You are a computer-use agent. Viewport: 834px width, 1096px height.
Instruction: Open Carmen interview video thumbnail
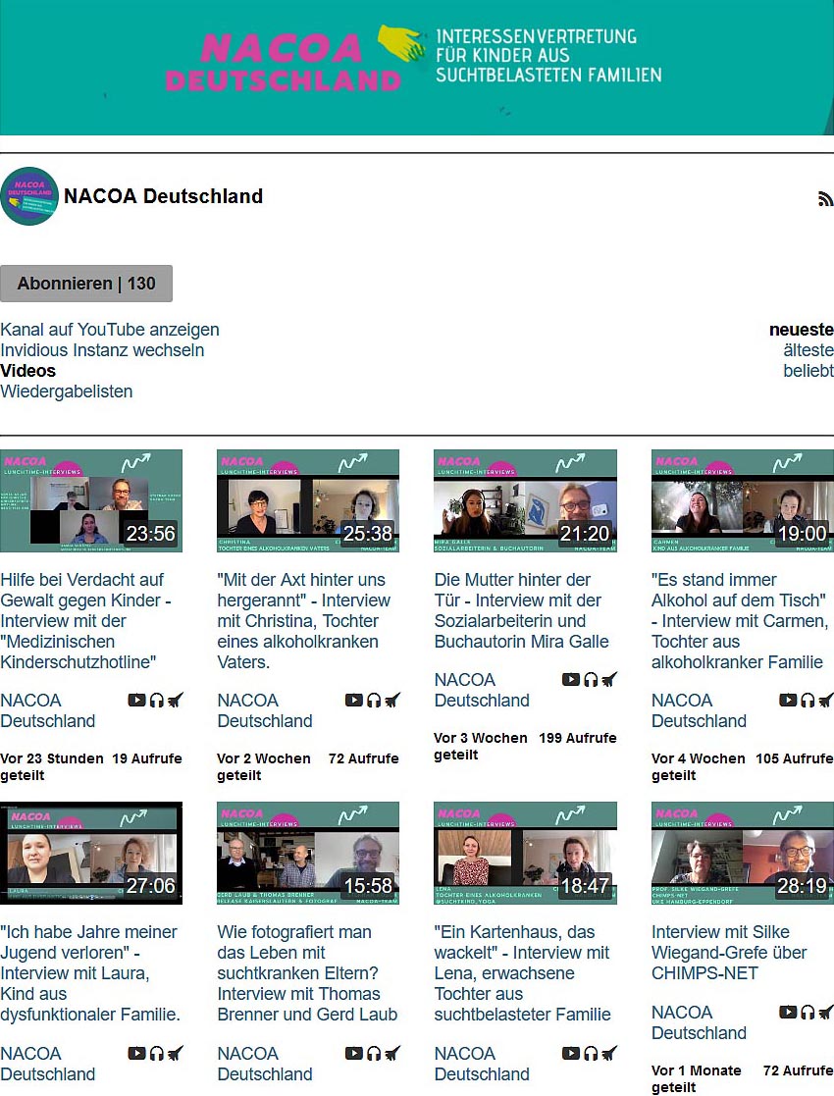click(x=743, y=500)
